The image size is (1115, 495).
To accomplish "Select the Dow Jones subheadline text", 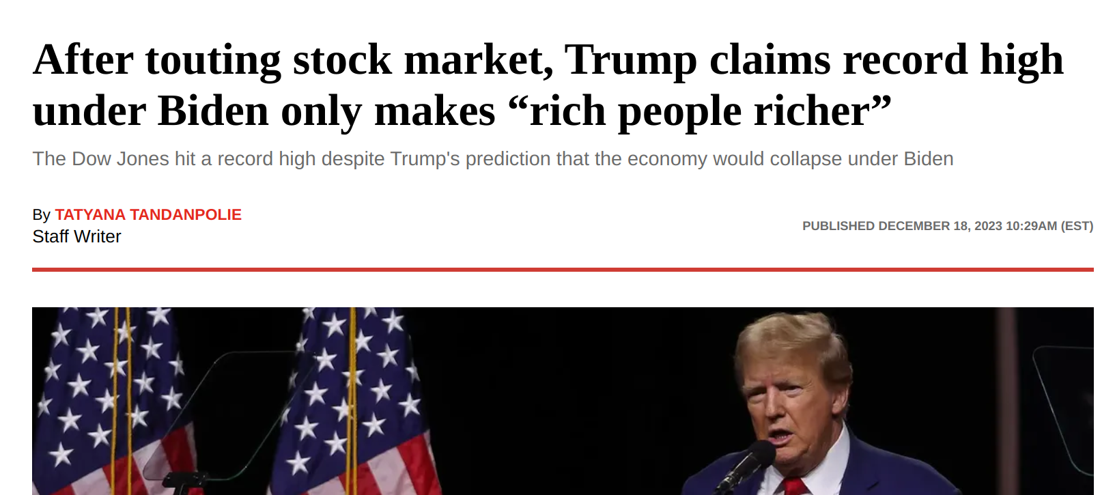I will coord(493,159).
